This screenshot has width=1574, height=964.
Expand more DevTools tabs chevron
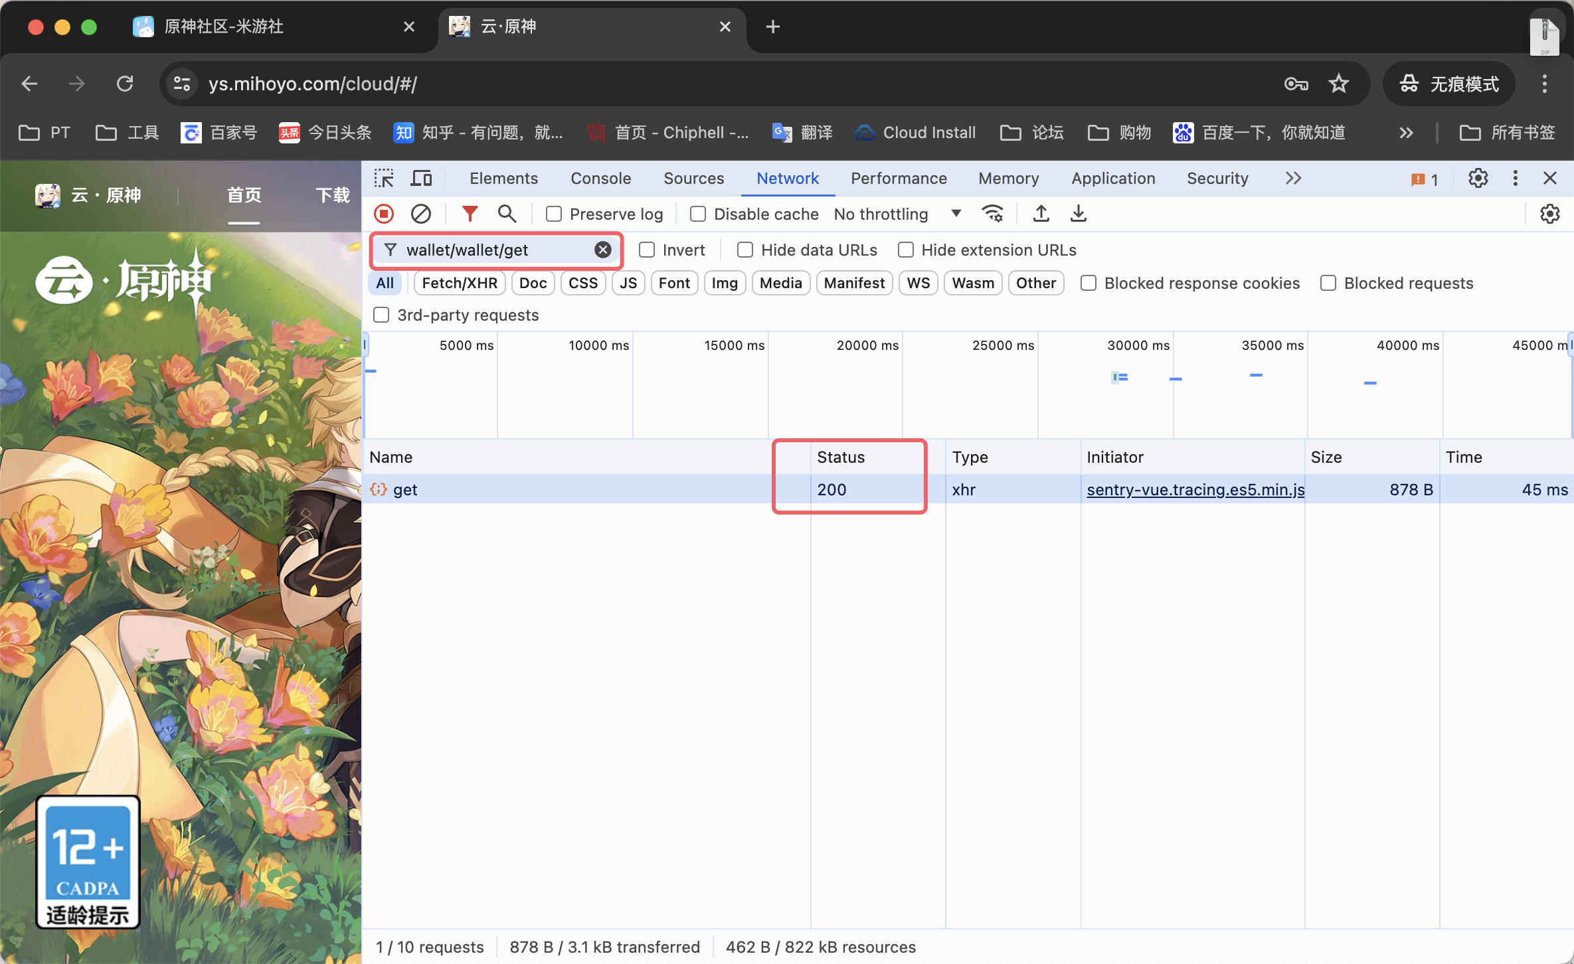coord(1292,178)
